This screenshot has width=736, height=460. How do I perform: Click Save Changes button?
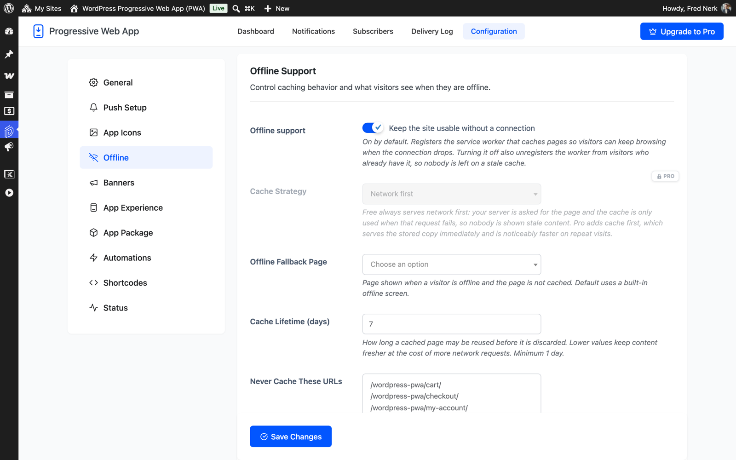(x=291, y=437)
